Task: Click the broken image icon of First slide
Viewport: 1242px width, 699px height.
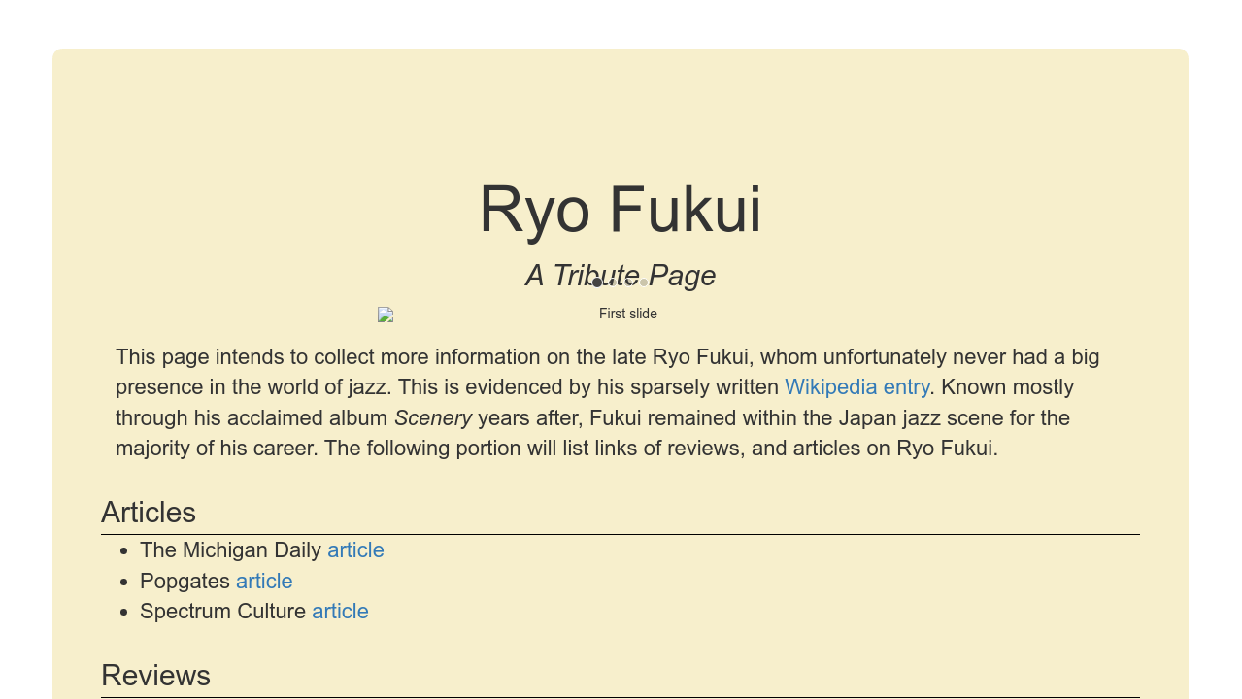Action: [386, 315]
